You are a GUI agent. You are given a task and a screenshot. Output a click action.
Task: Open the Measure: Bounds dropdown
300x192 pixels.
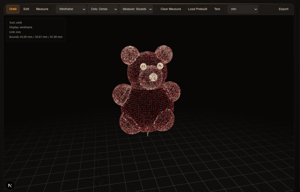tap(136, 9)
